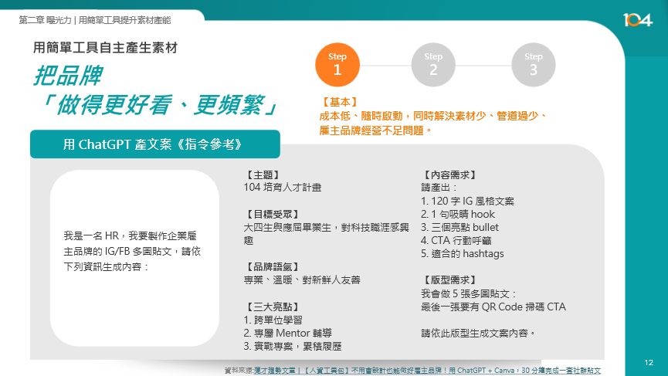Click the 【主題】 section heading
The image size is (668, 376).
(x=261, y=175)
